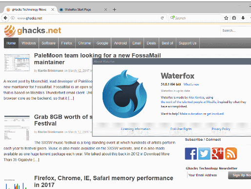Click the search engine magnifier icon
The height and width of the screenshot is (189, 251).
pyautogui.click(x=172, y=18)
